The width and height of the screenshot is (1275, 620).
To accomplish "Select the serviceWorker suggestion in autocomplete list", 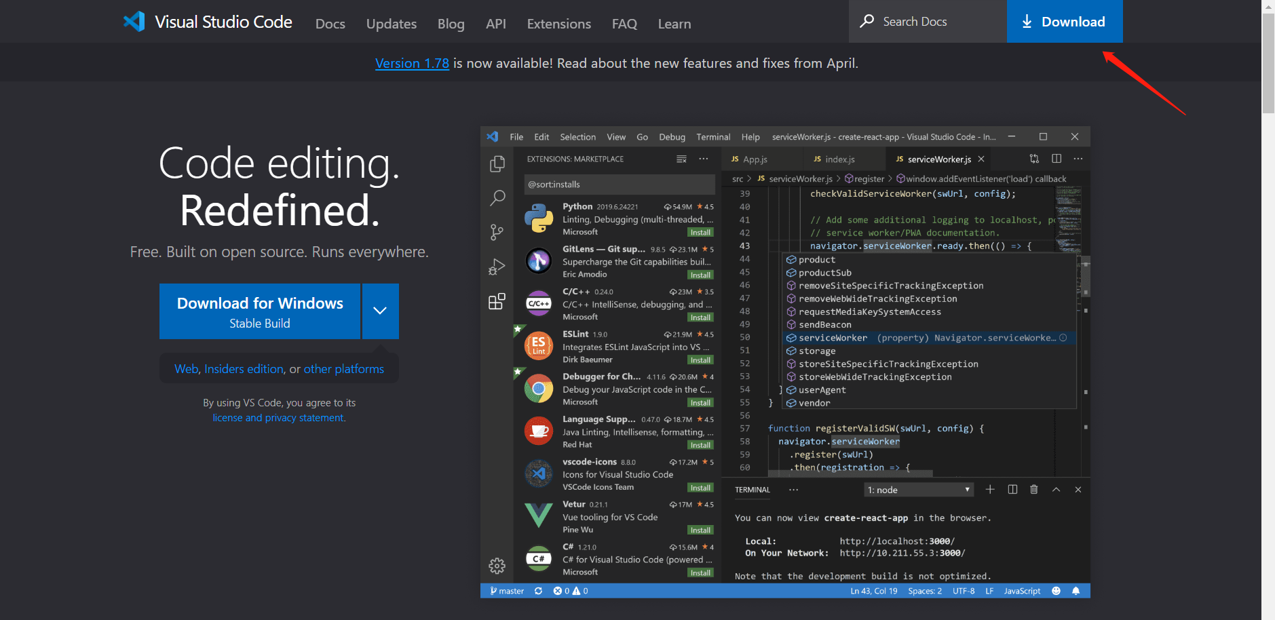I will click(930, 338).
